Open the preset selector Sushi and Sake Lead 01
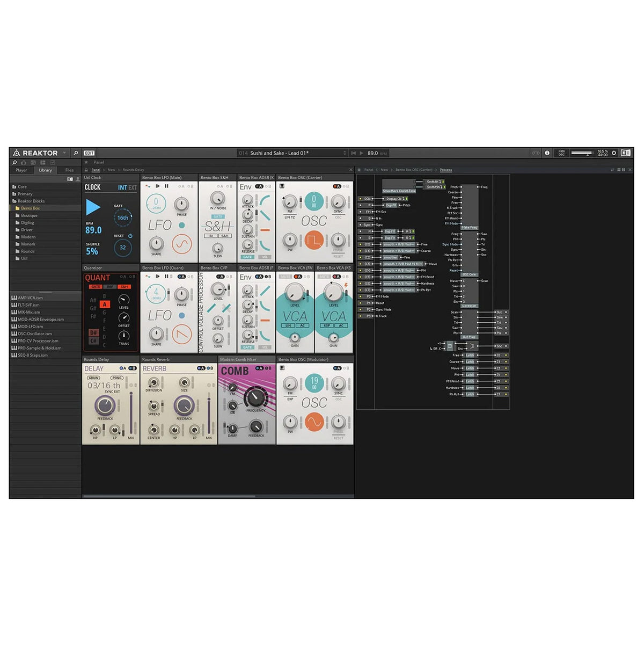This screenshot has height=645, width=644. click(292, 153)
